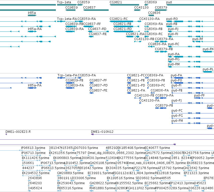Open EST RE65316.5prime
Screen dimensions: 214x192
point(70,188)
